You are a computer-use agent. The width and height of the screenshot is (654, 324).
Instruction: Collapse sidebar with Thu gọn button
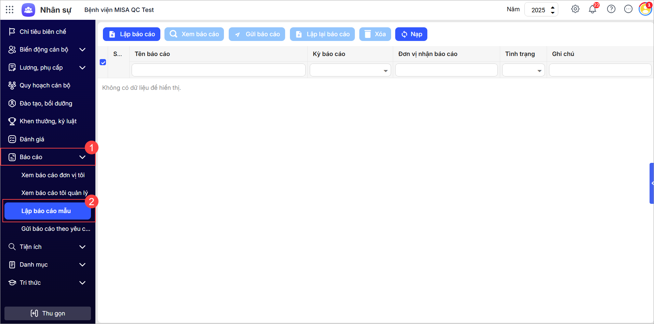48,313
